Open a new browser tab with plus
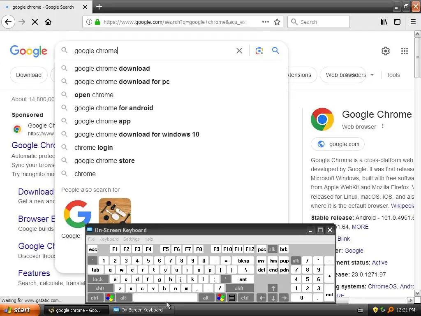Screen dimensions: 421x316 99,7
